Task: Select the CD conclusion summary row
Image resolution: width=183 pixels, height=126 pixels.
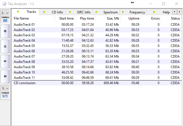Action: pyautogui.click(x=97, y=83)
